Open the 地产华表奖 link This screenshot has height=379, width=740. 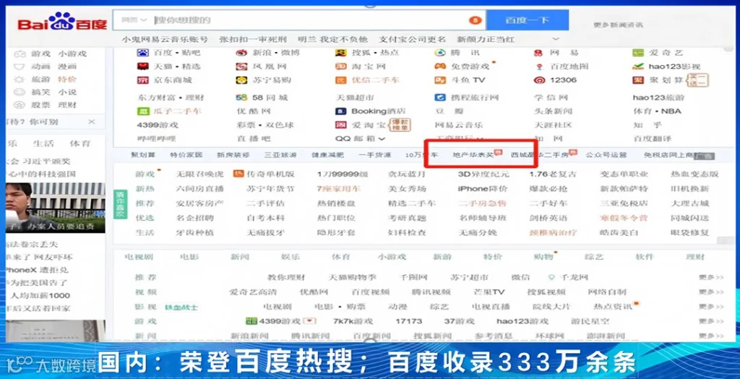(473, 154)
